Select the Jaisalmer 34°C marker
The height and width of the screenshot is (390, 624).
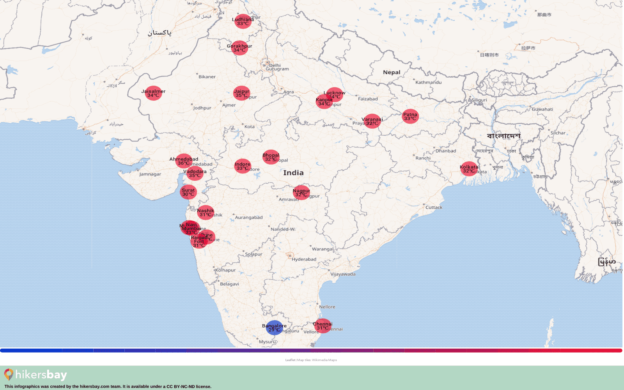(x=153, y=93)
